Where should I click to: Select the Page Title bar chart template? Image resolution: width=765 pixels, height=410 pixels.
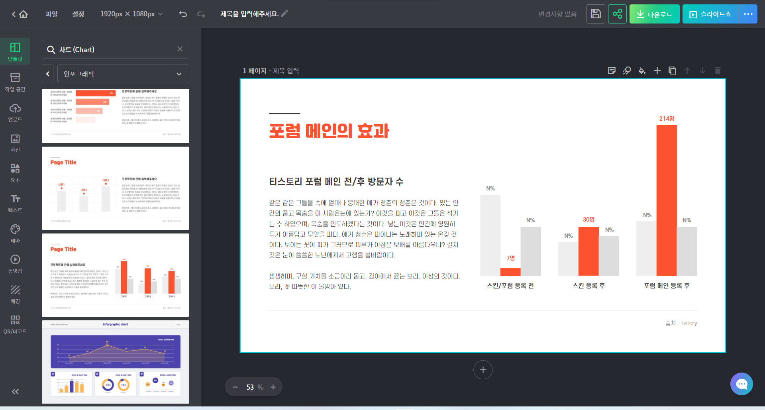point(116,275)
